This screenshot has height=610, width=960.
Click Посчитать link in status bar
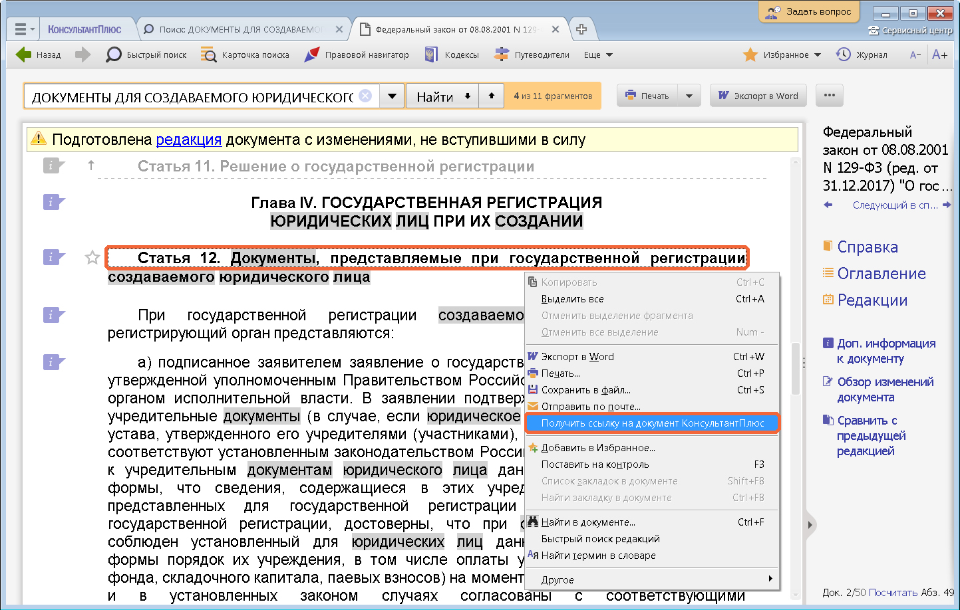pos(893,592)
